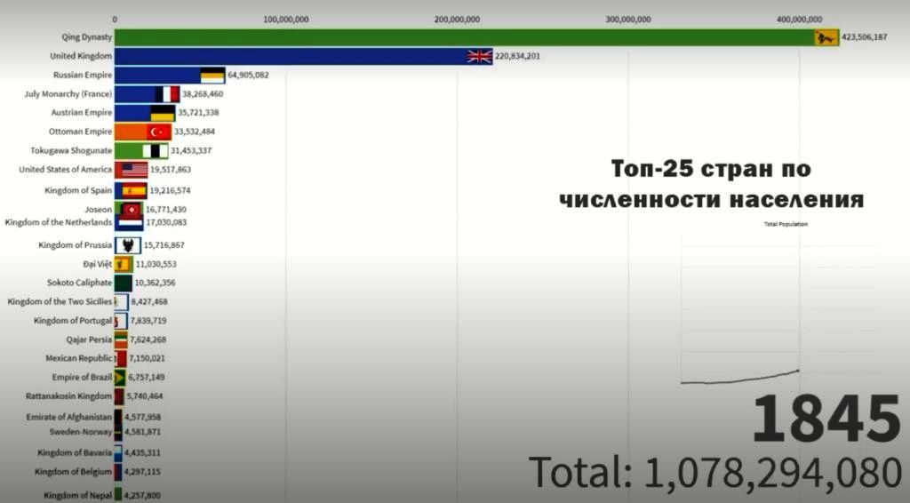Click the Total Population mini line chart

778,311
